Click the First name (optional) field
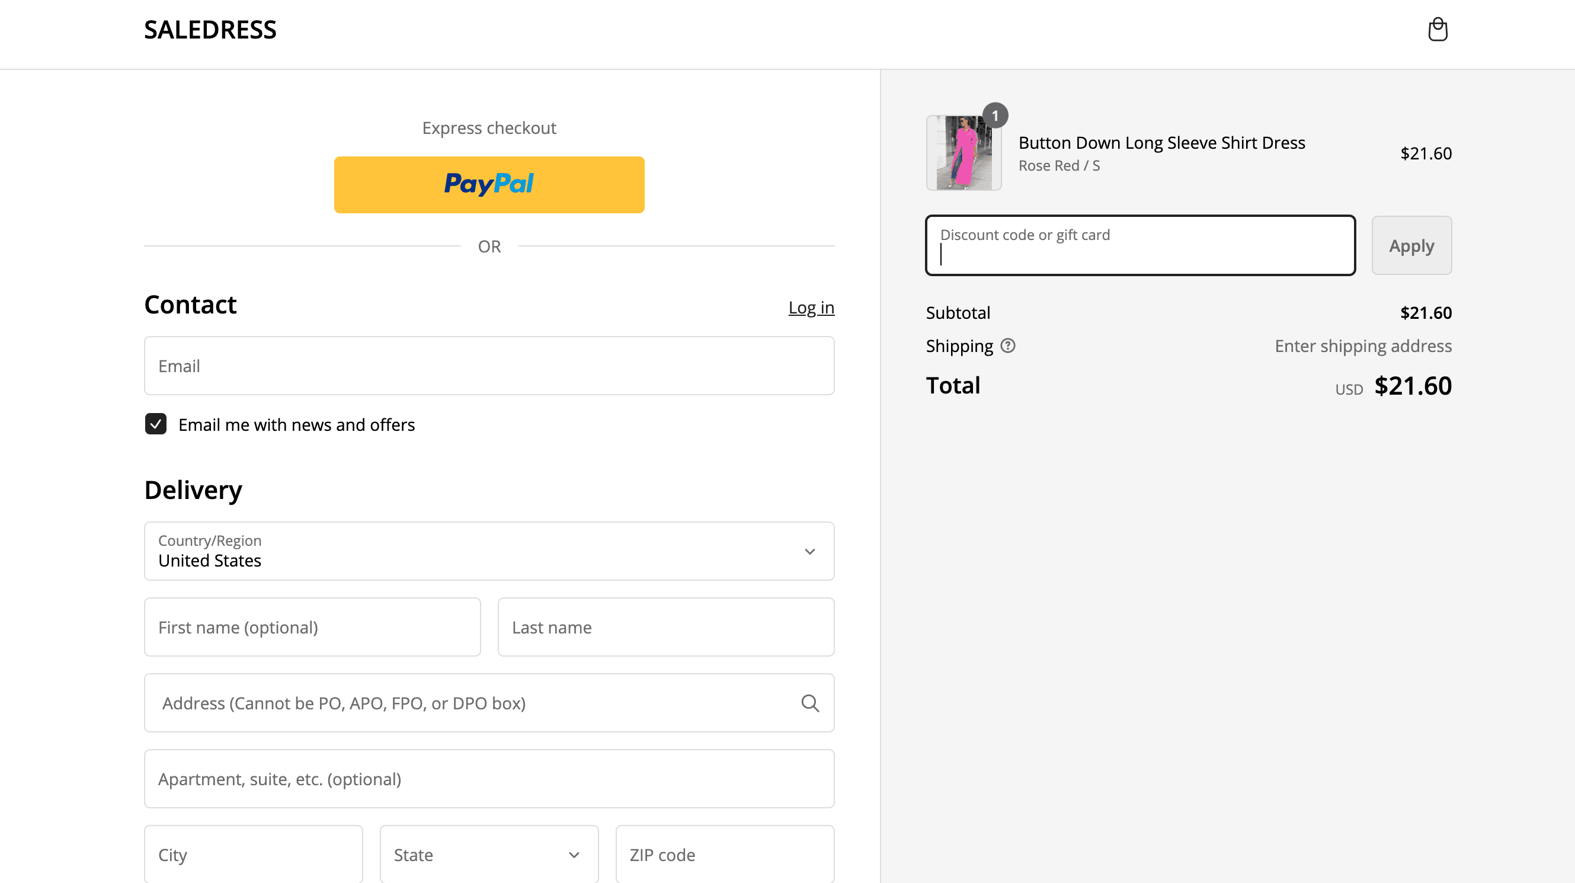1575x883 pixels. (312, 628)
